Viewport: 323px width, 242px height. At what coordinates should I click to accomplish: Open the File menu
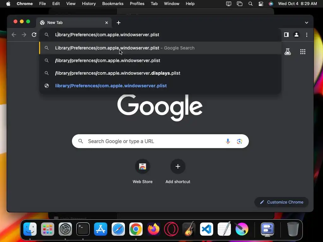[43, 4]
